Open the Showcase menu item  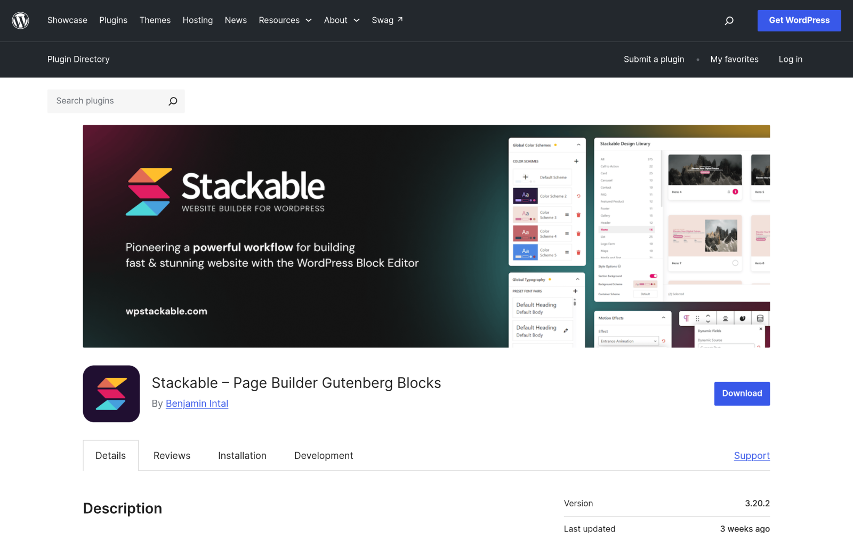click(67, 20)
